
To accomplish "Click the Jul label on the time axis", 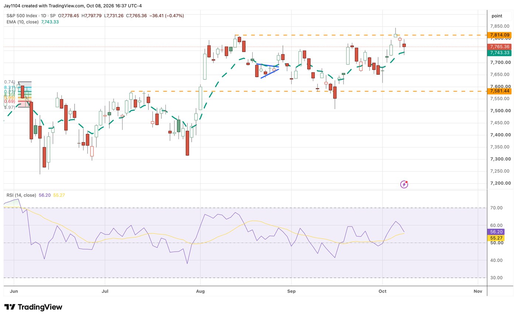I will 105,291.
